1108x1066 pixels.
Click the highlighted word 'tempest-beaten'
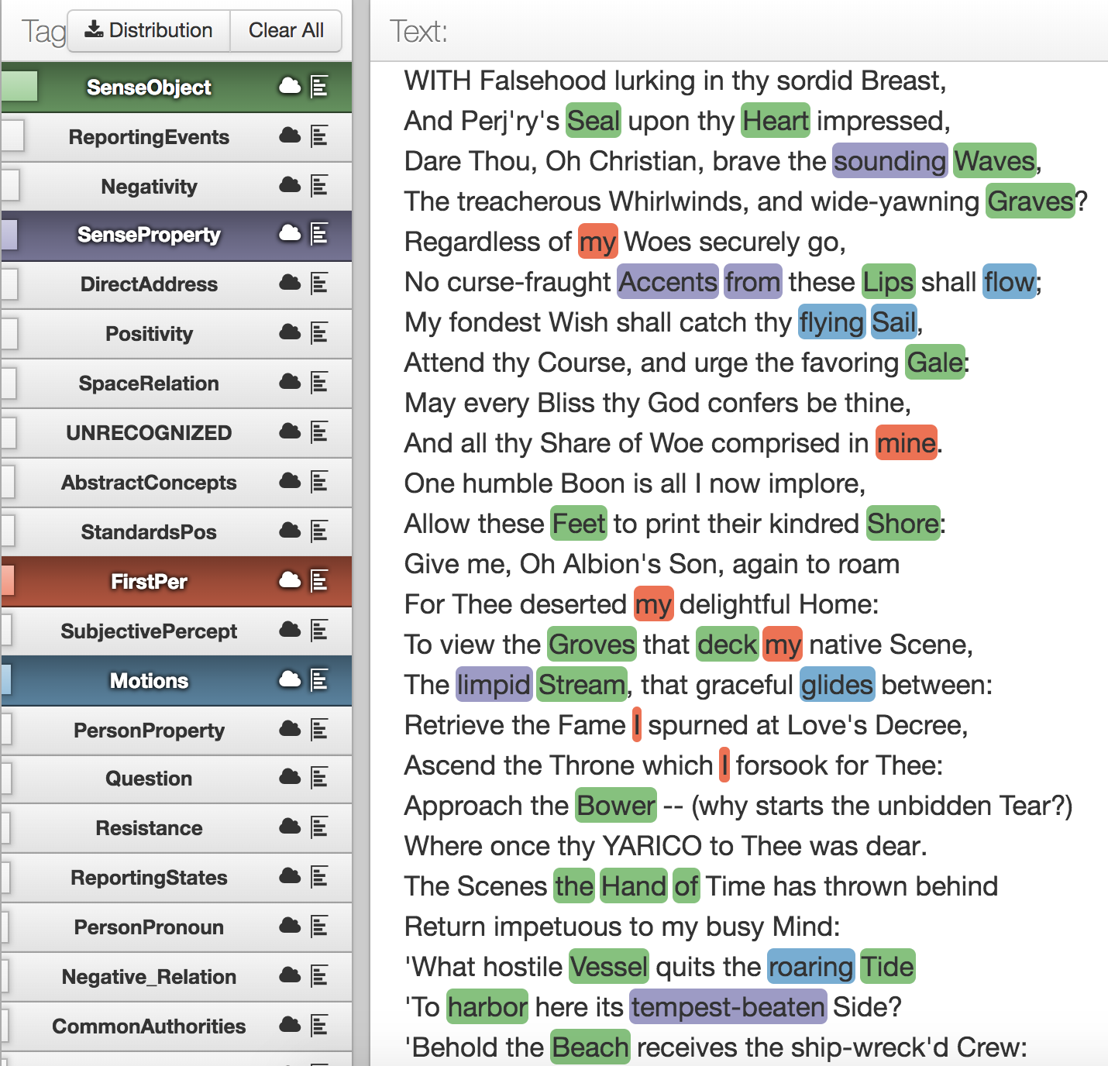728,1007
